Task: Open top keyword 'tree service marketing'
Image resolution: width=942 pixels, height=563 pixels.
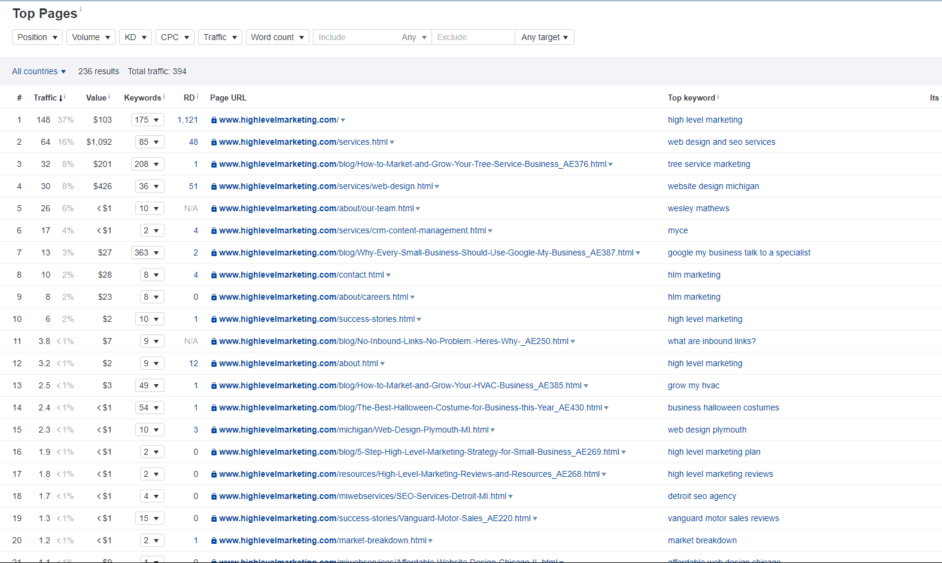Action: pyautogui.click(x=709, y=164)
